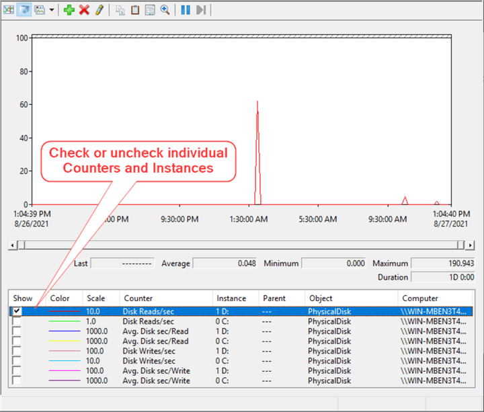Click the yellow color line for Avg. Disk sec/Read 0 C:
The image size is (484, 412).
coord(65,341)
